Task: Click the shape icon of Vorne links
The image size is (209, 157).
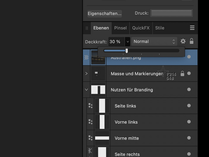Action: point(90,122)
